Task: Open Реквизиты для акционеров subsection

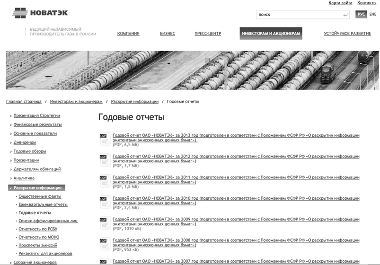Action: (x=45, y=254)
